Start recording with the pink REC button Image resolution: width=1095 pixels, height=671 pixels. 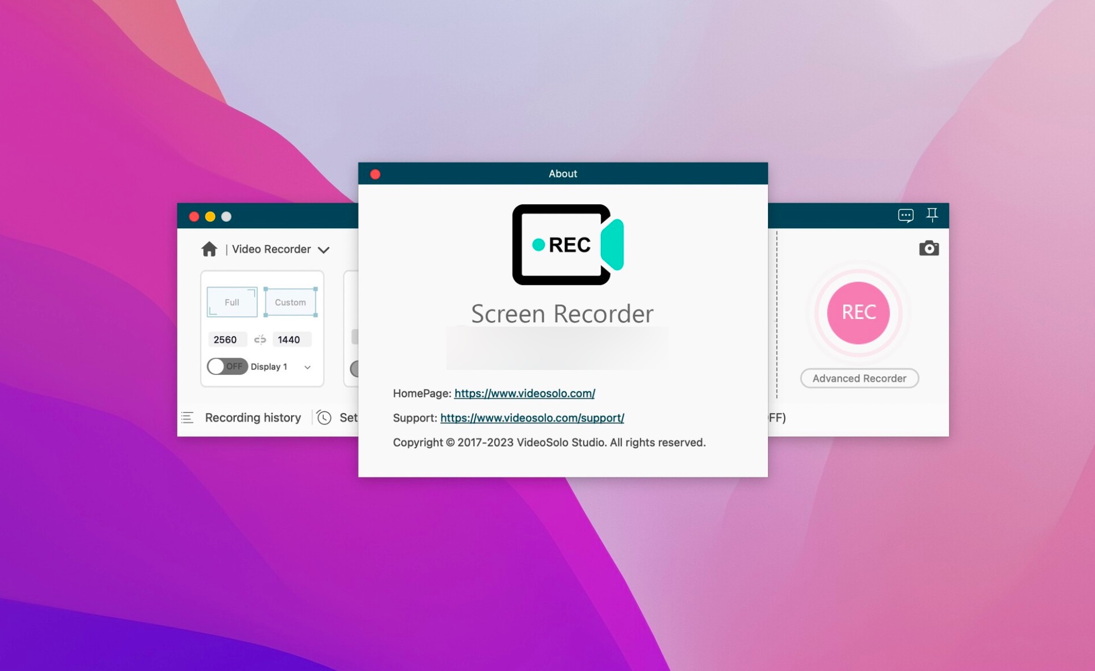(858, 313)
